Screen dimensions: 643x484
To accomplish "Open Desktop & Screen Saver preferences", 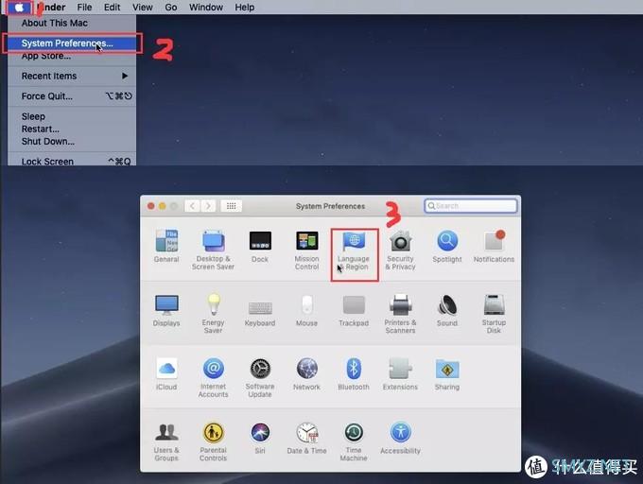I will [x=214, y=250].
